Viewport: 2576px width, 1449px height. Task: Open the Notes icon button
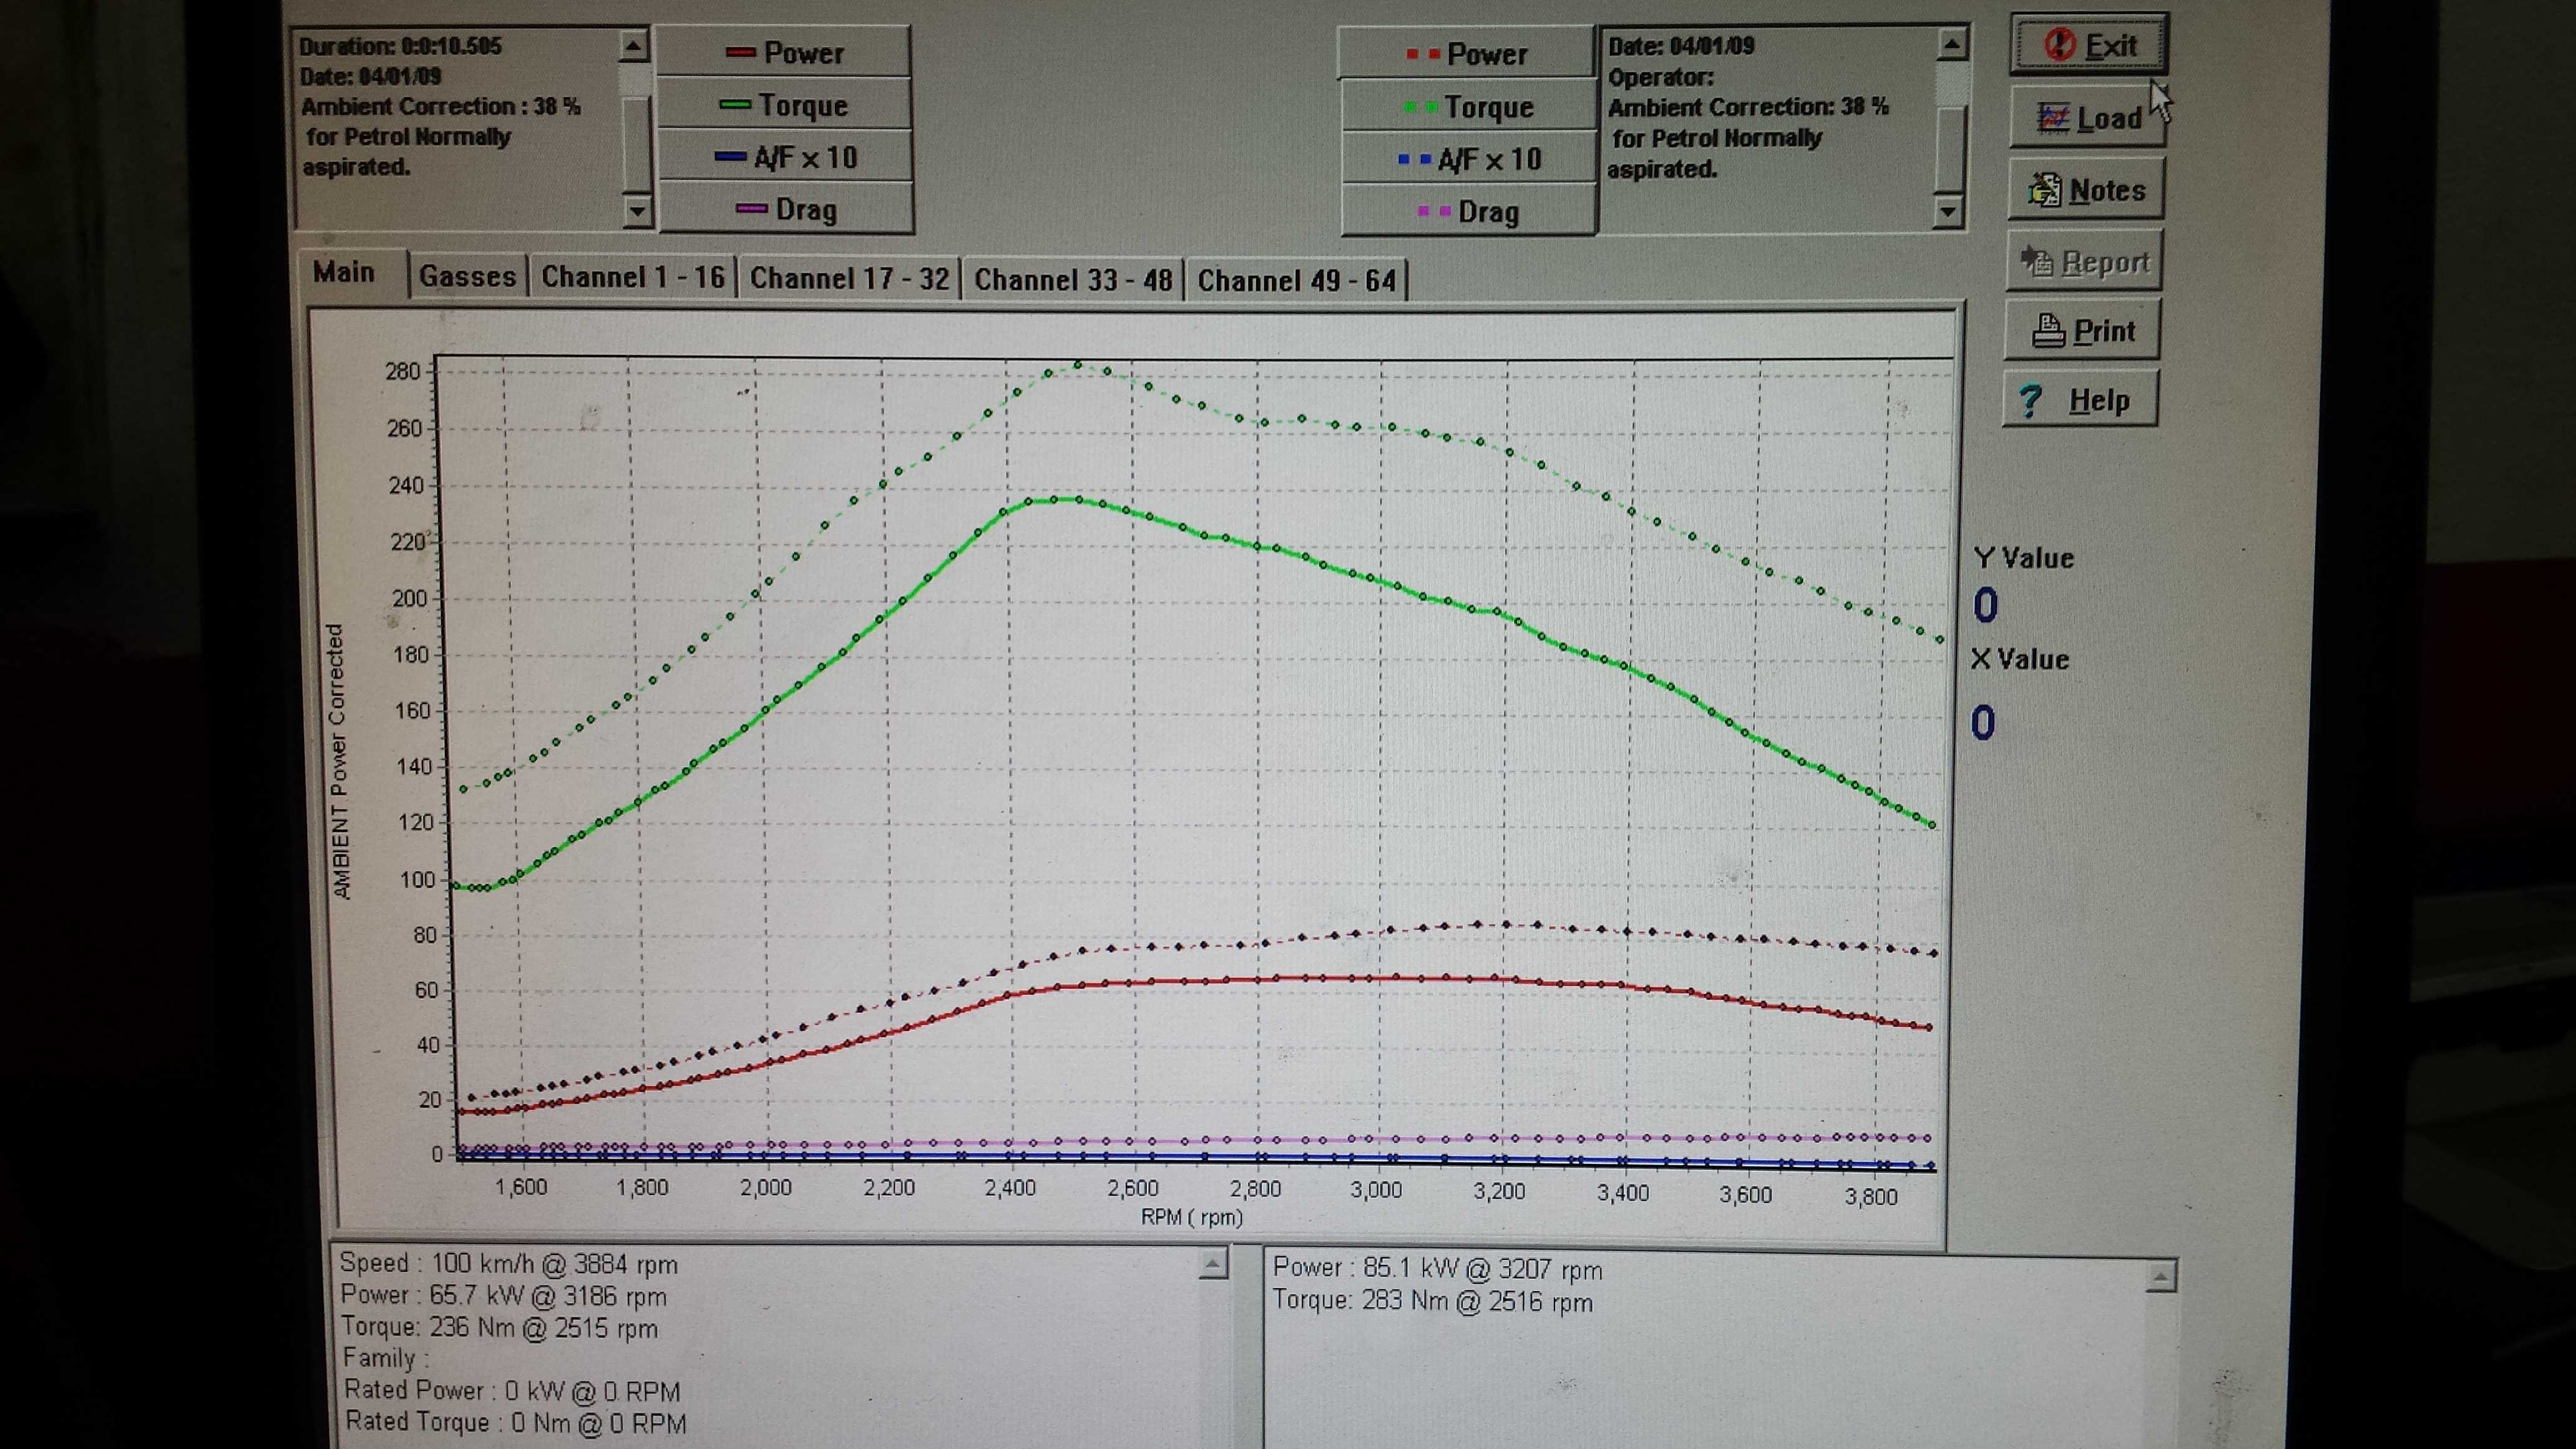[2045, 190]
